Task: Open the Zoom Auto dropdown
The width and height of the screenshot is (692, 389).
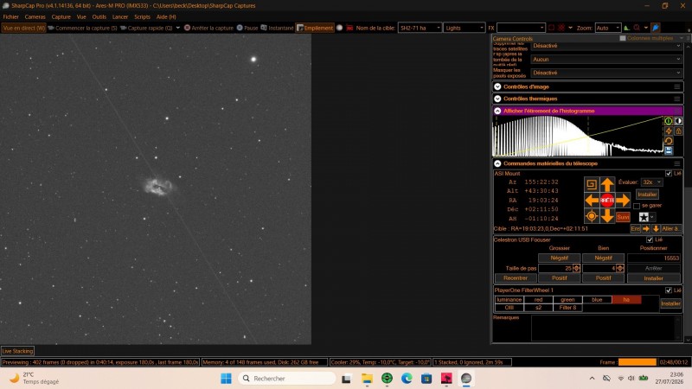Action: [x=608, y=28]
